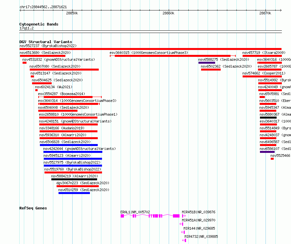Select the nsv6507080 (Sedlazeck2020) label

tap(55, 66)
